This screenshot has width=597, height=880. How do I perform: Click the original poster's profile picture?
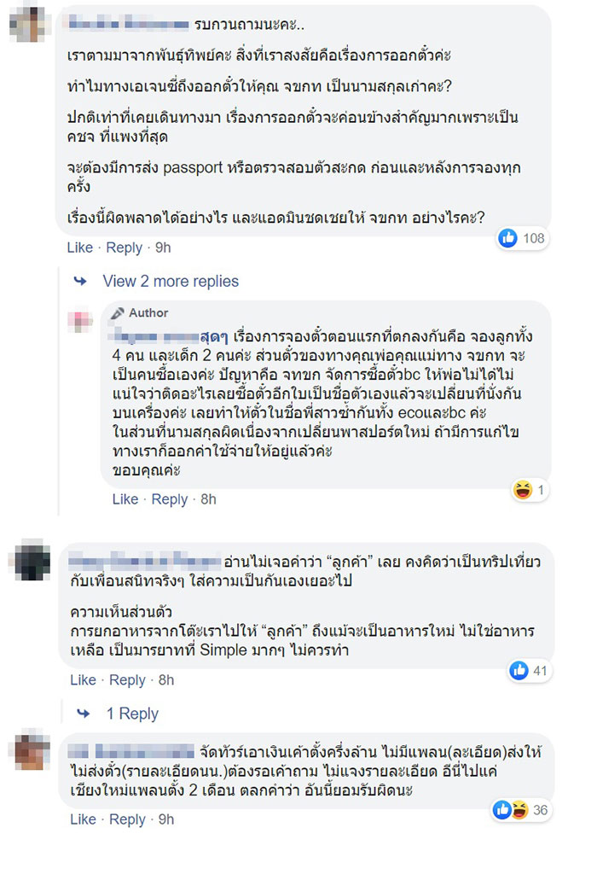tap(28, 26)
